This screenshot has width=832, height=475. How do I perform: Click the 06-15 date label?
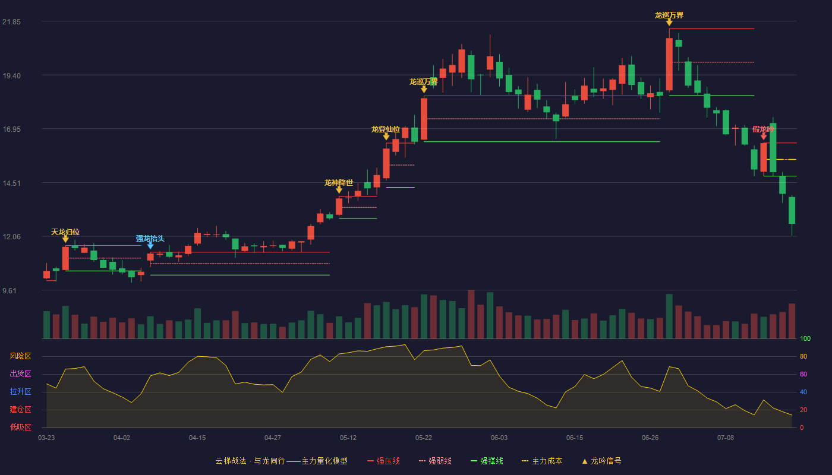(575, 438)
